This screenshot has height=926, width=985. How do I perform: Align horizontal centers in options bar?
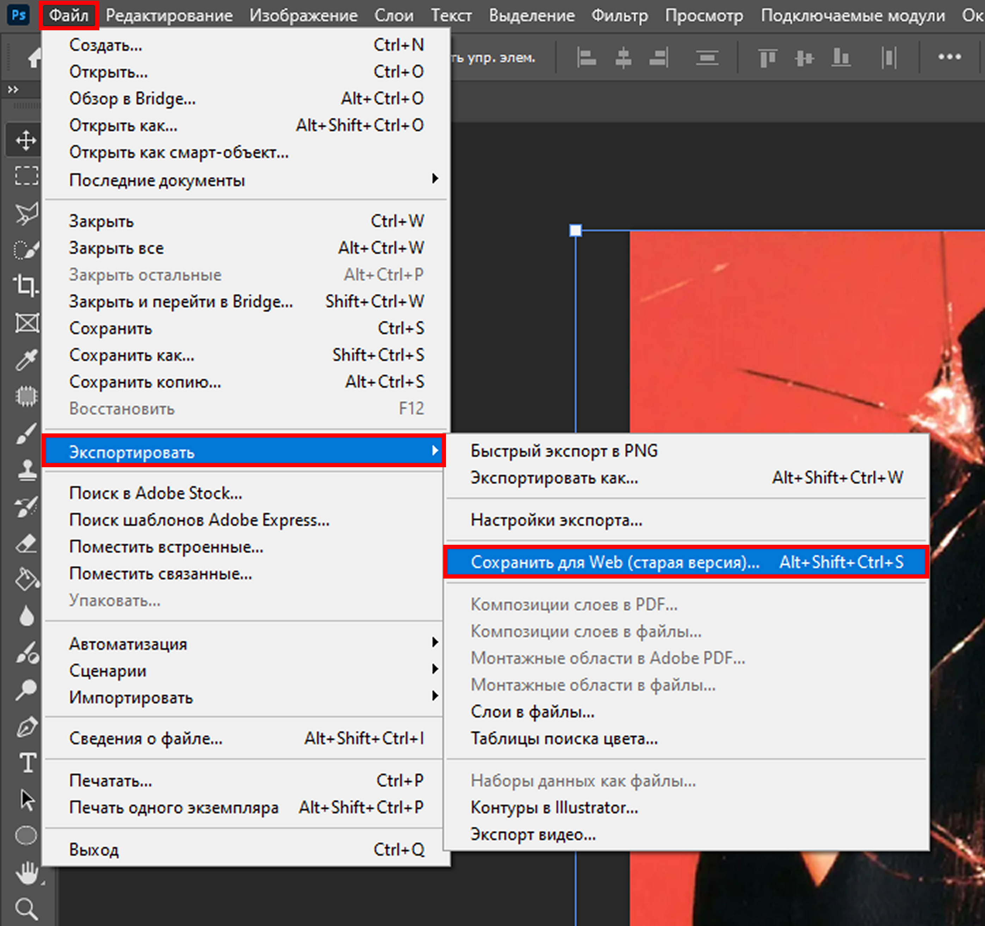point(623,58)
